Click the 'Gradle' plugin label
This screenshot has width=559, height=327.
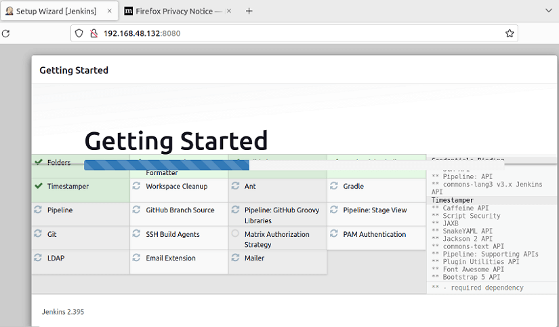coord(353,187)
